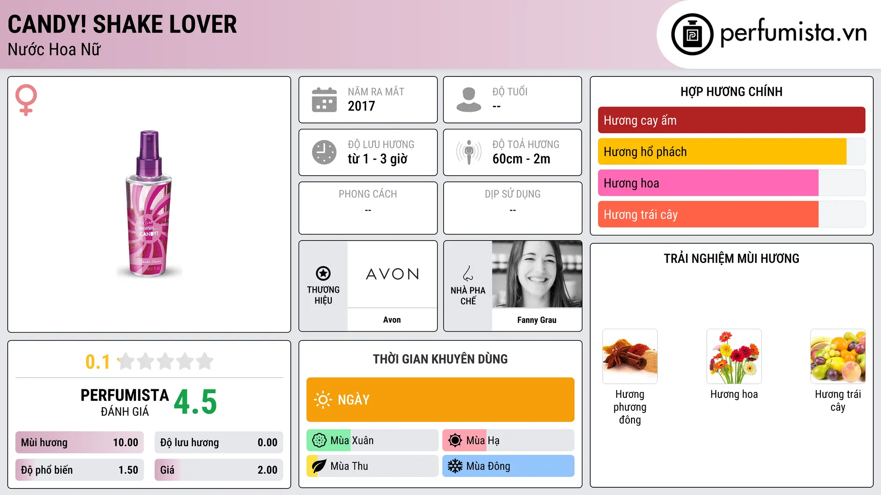Click the 'Hương trái cây' caption under fruit photo
881x495 pixels.
838,400
